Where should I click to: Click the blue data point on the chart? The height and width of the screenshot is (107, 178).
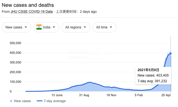coord(171,53)
